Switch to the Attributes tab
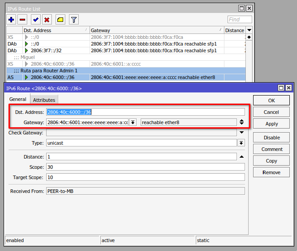This screenshot has height=251, width=297. click(44, 100)
